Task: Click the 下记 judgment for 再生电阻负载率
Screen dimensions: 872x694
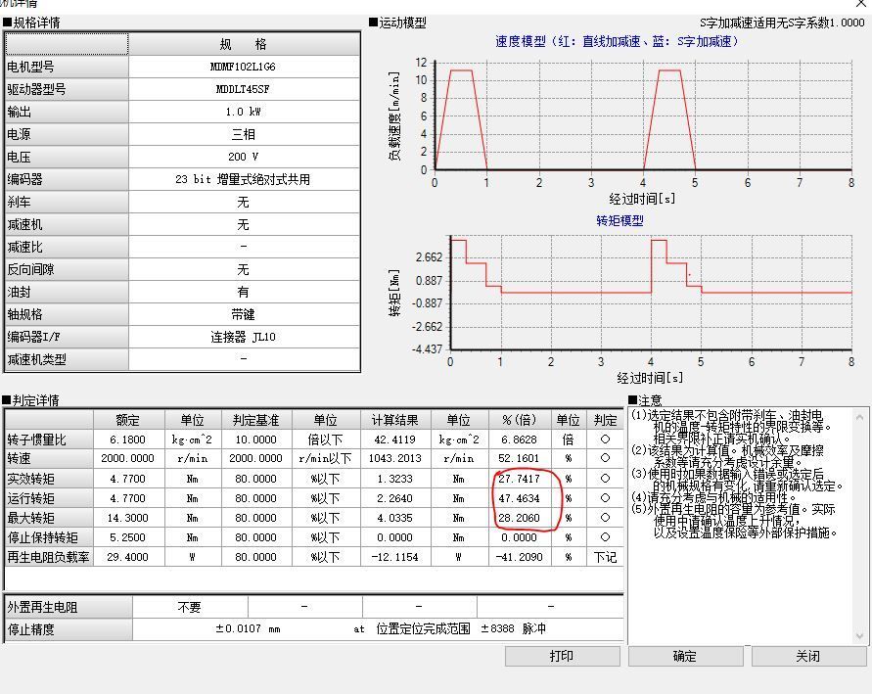Action: (605, 557)
